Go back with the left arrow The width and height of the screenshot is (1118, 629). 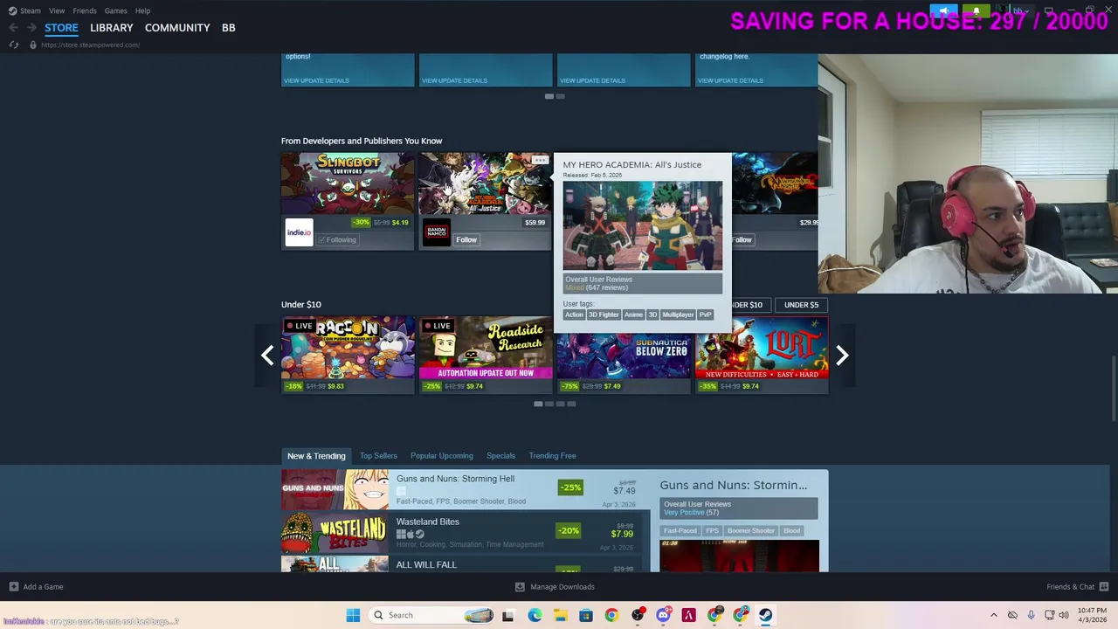coord(13,28)
